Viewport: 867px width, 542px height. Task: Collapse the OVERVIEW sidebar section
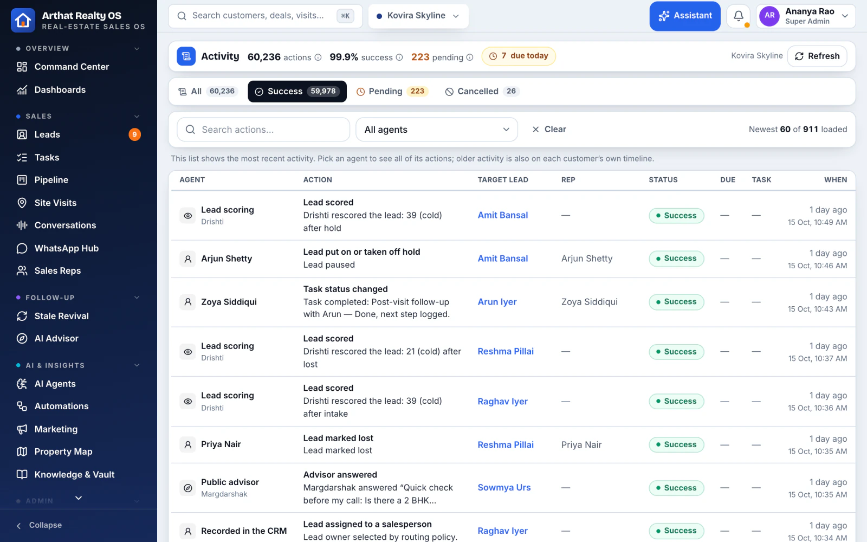pyautogui.click(x=137, y=49)
